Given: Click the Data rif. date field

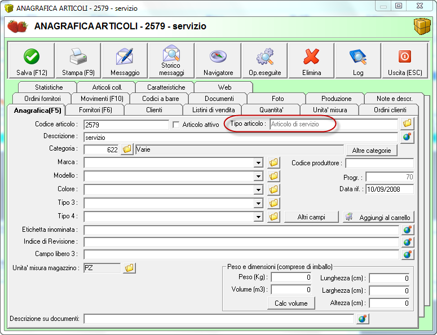Looking at the screenshot, I should [390, 189].
